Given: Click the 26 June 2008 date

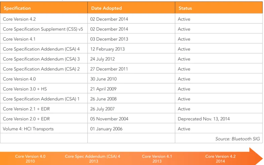Looking at the screenshot, I should 103,99.
